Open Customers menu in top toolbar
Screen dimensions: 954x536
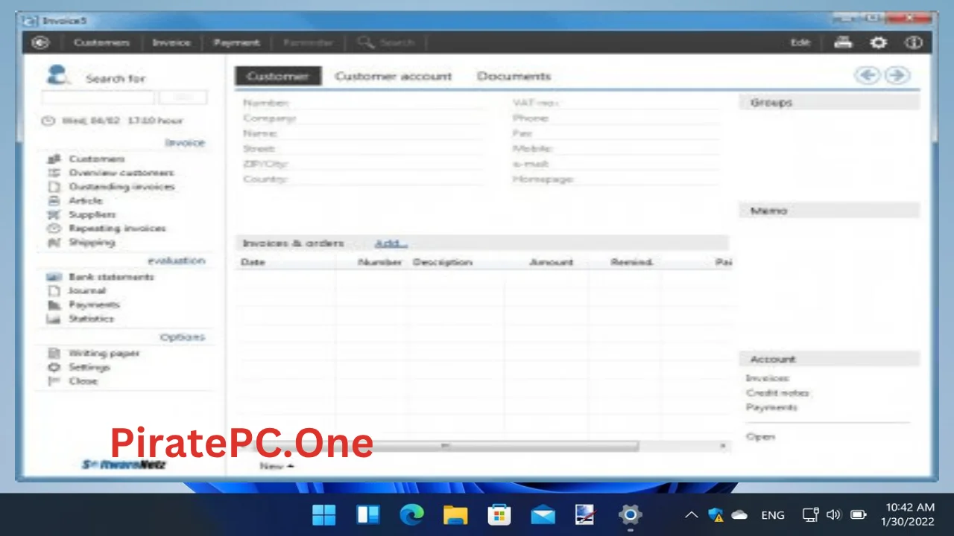pyautogui.click(x=101, y=42)
